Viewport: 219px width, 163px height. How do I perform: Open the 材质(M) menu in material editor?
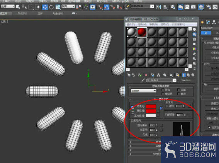[x=142, y=25]
